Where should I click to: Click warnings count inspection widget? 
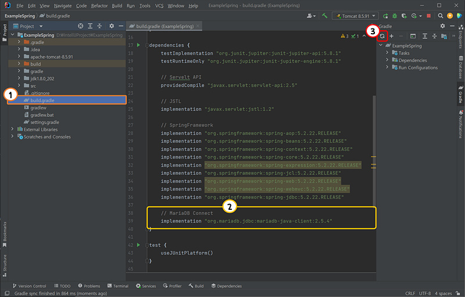[x=345, y=36]
